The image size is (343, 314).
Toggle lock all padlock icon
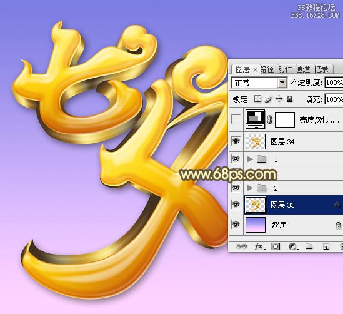pyautogui.click(x=290, y=99)
